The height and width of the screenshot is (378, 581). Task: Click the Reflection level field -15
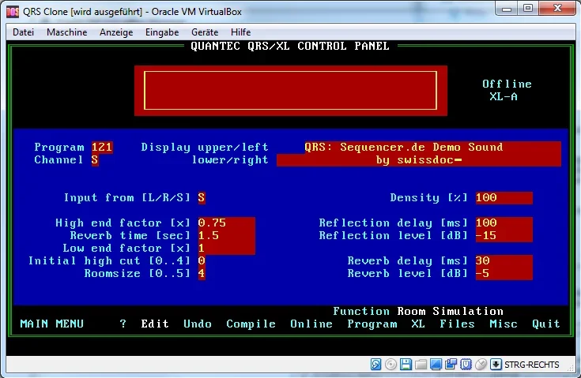coord(504,235)
